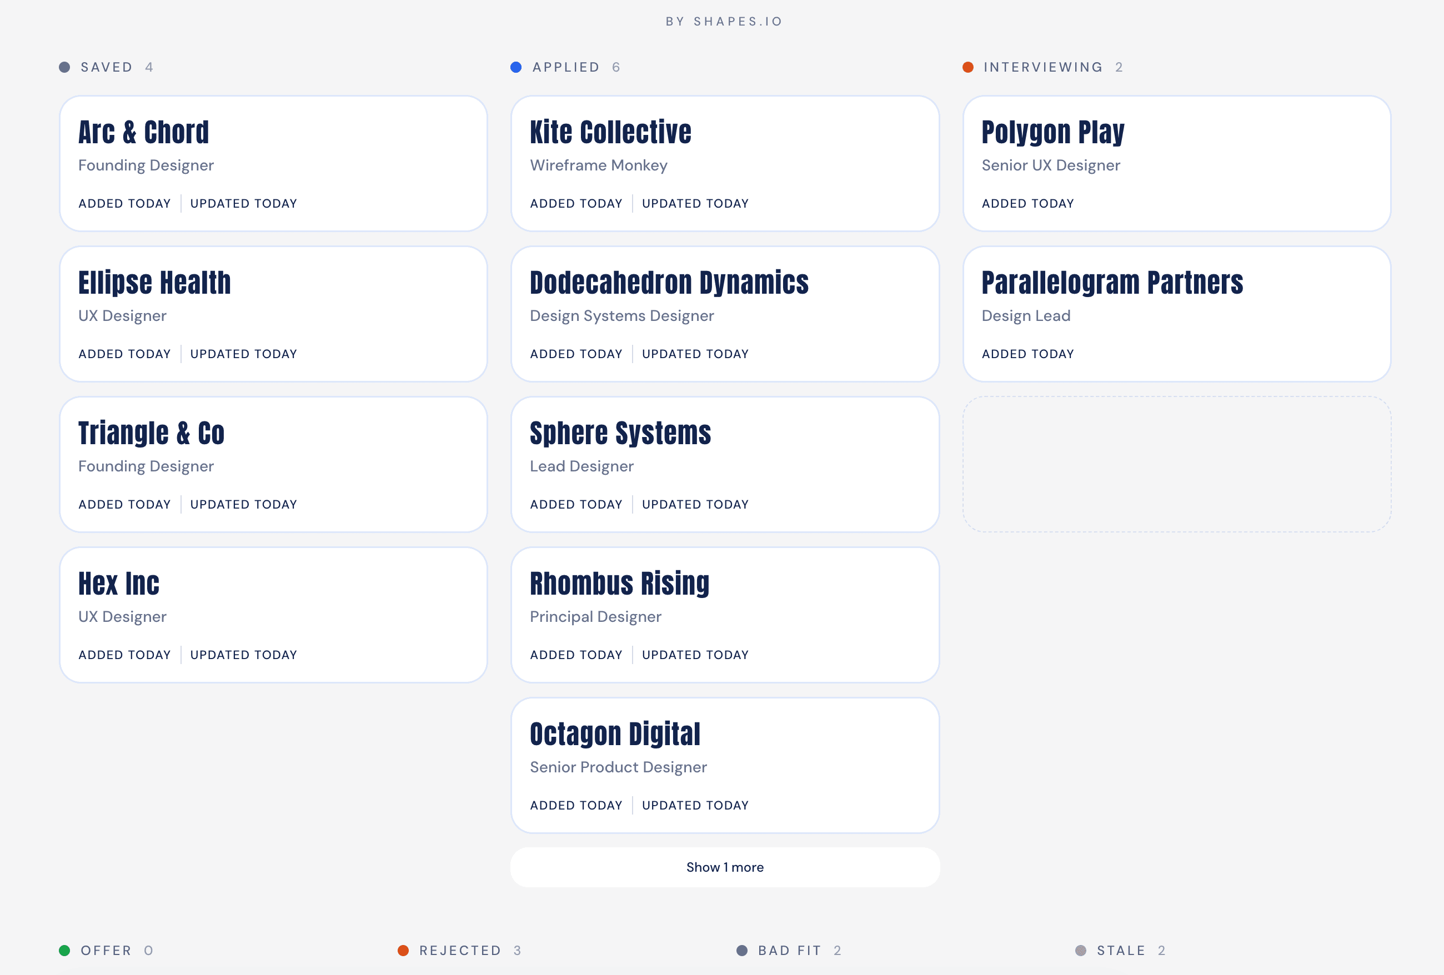Click the STALE column header
Viewport: 1444px width, 975px height.
pyautogui.click(x=1120, y=950)
